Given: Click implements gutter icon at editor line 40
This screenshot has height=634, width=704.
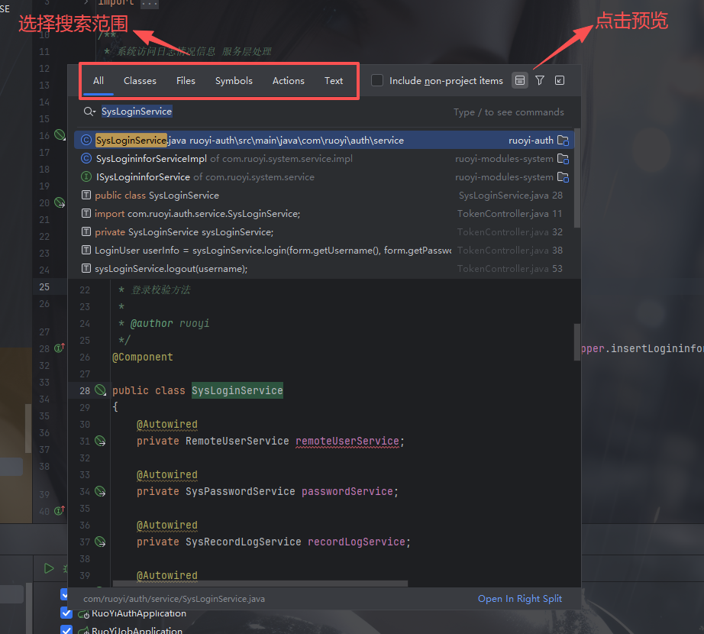Looking at the screenshot, I should point(60,510).
